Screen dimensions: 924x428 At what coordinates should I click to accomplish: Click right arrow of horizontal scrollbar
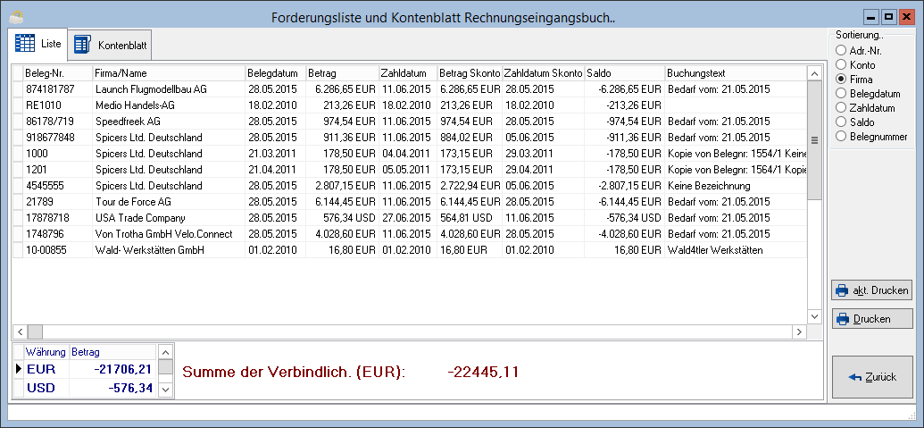(800, 331)
